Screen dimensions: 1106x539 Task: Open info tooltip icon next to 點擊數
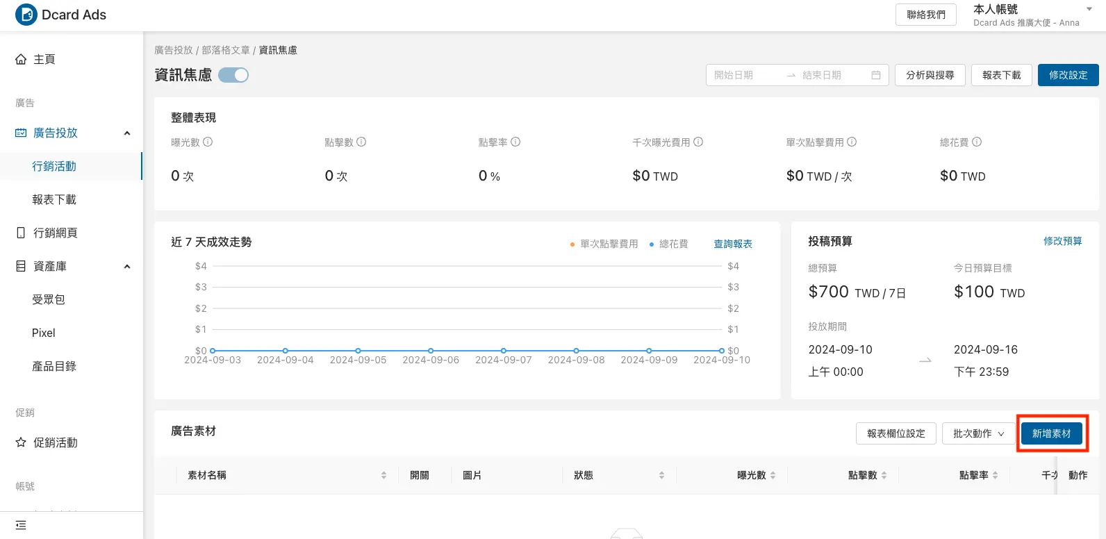coord(361,142)
